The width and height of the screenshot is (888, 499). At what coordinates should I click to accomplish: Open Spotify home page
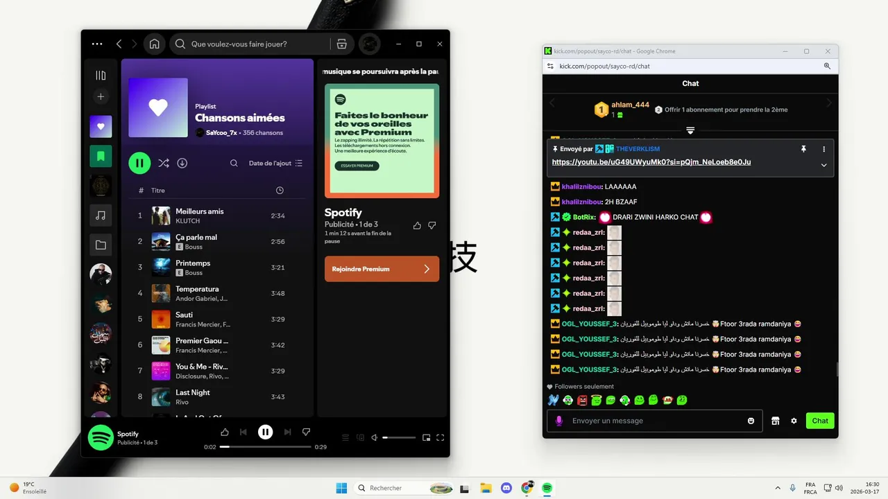[155, 44]
